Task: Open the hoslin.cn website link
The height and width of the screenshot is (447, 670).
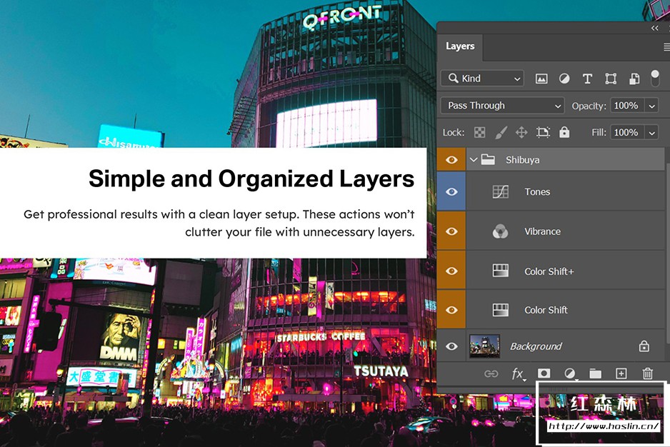Action: [603, 426]
